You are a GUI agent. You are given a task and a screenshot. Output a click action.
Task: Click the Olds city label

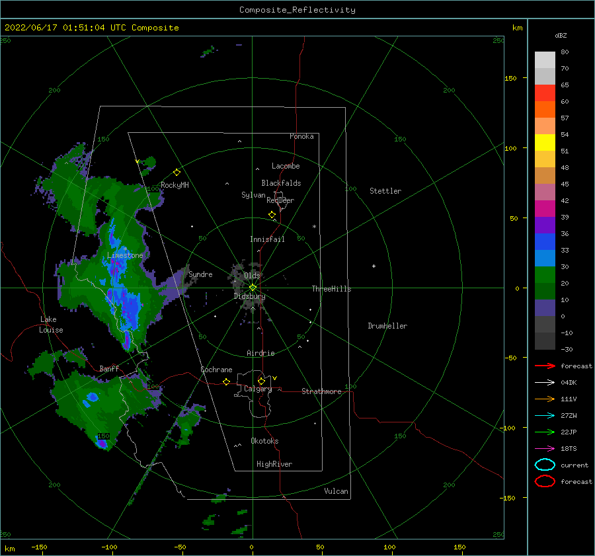(252, 276)
